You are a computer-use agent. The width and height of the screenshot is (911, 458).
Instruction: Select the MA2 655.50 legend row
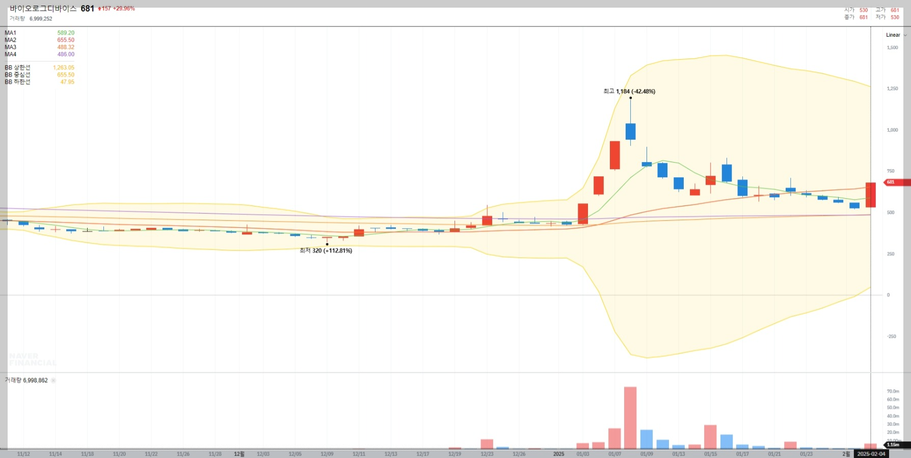click(x=39, y=40)
